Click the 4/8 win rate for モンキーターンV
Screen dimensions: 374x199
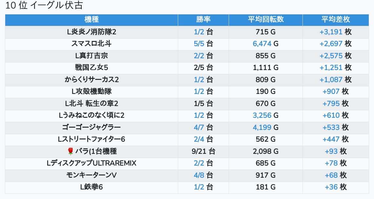(199, 175)
